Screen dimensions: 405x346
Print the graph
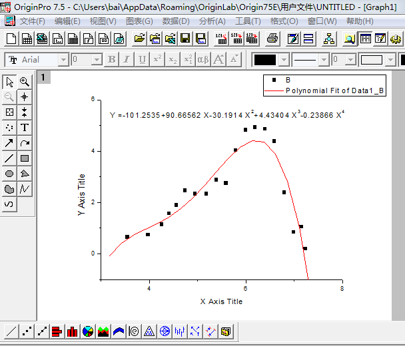272,39
